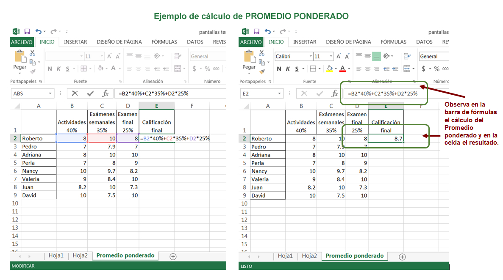Cancel formula entry X in left window
The height and width of the screenshot is (280, 503).
point(75,93)
